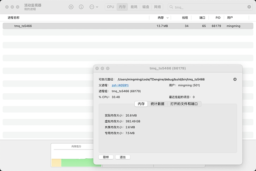Viewport: 256px width, 171px height.
Task: Click the 取样 button
Action: click(x=106, y=157)
